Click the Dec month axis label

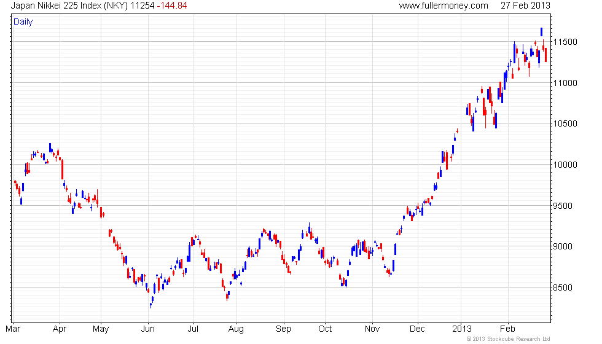(417, 329)
